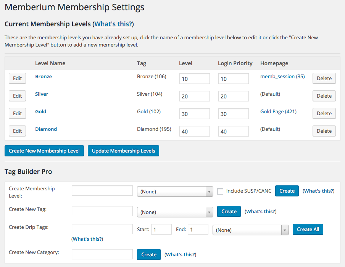This screenshot has height=267, width=345.
Task: Open the Bronze level name link
Action: [44, 77]
